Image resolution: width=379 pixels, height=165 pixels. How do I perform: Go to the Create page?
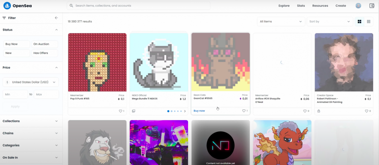[341, 6]
